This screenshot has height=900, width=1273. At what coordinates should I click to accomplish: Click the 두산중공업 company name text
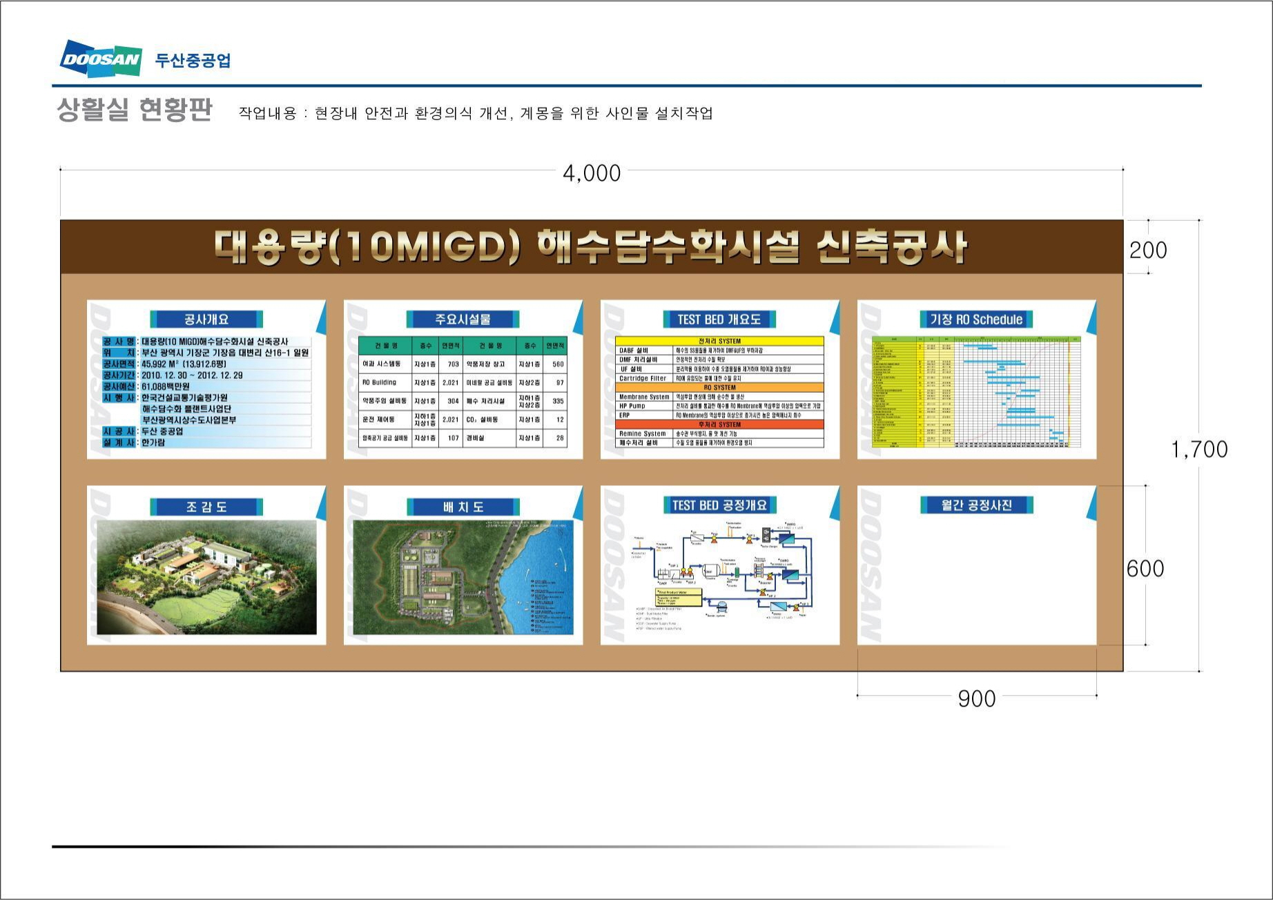coord(193,61)
